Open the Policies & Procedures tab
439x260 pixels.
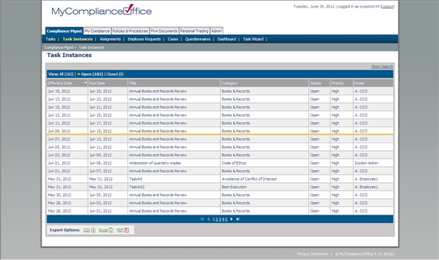(x=130, y=31)
